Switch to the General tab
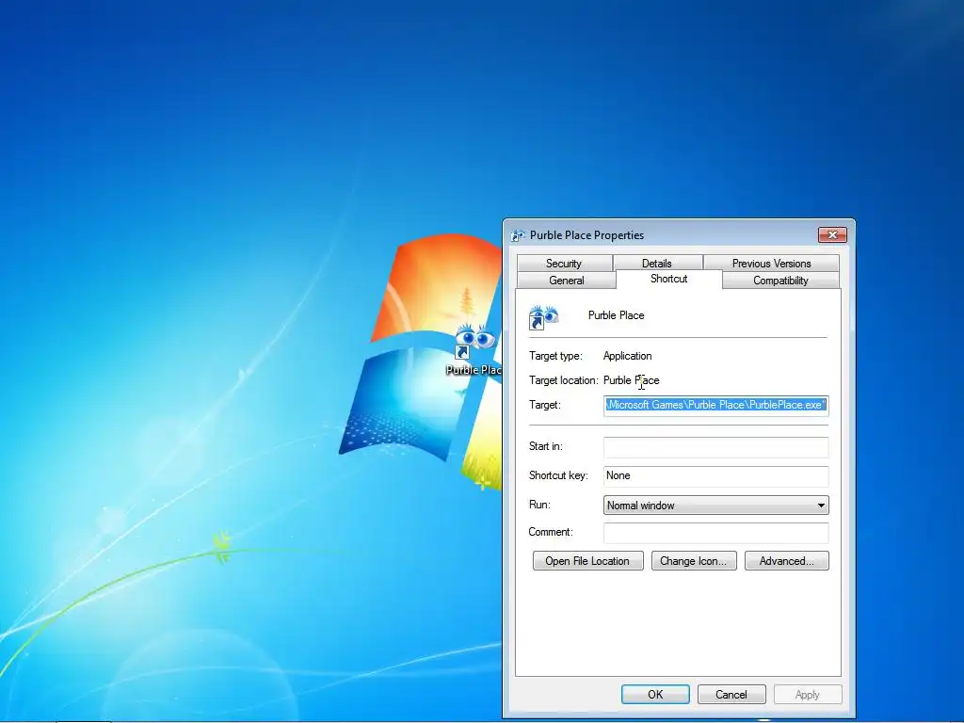 coord(566,281)
